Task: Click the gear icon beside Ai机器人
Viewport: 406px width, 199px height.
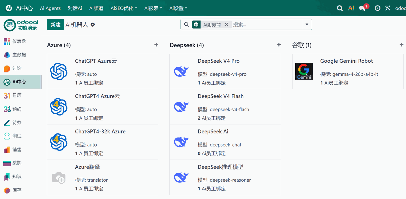Action: (x=93, y=25)
